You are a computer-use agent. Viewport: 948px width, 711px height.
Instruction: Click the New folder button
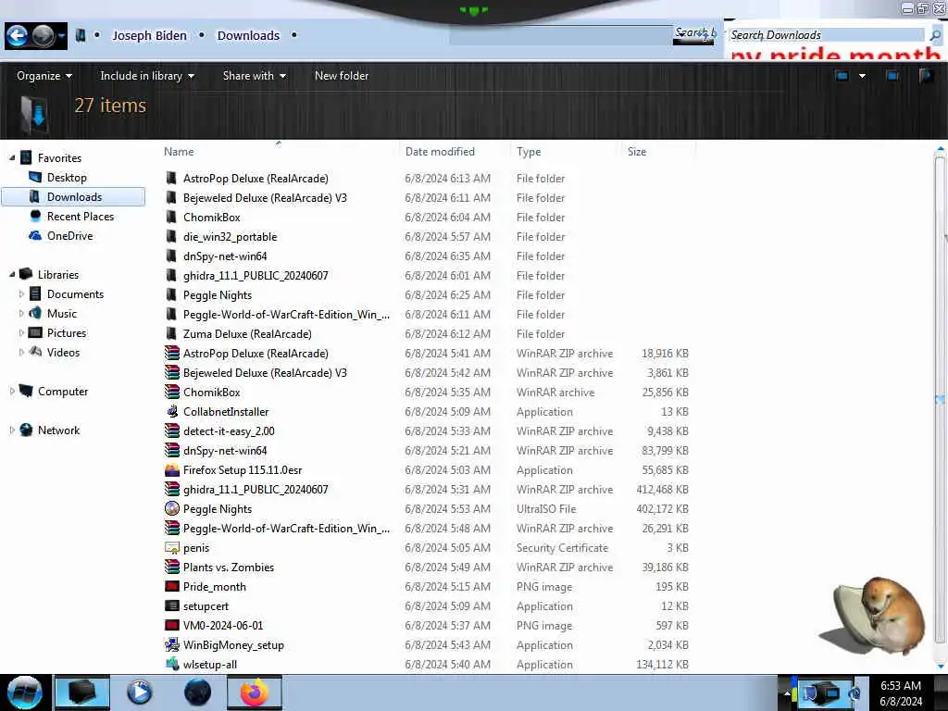point(342,76)
